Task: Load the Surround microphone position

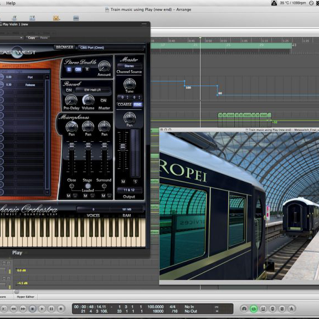Action: click(104, 186)
